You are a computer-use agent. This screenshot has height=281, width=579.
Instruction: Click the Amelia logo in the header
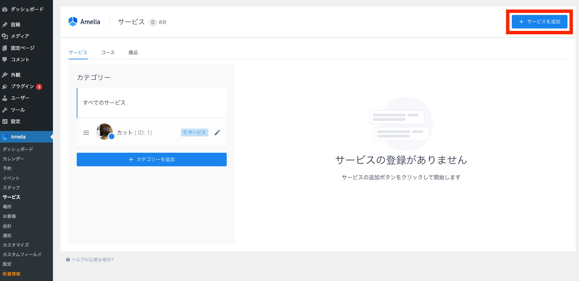[x=84, y=22]
